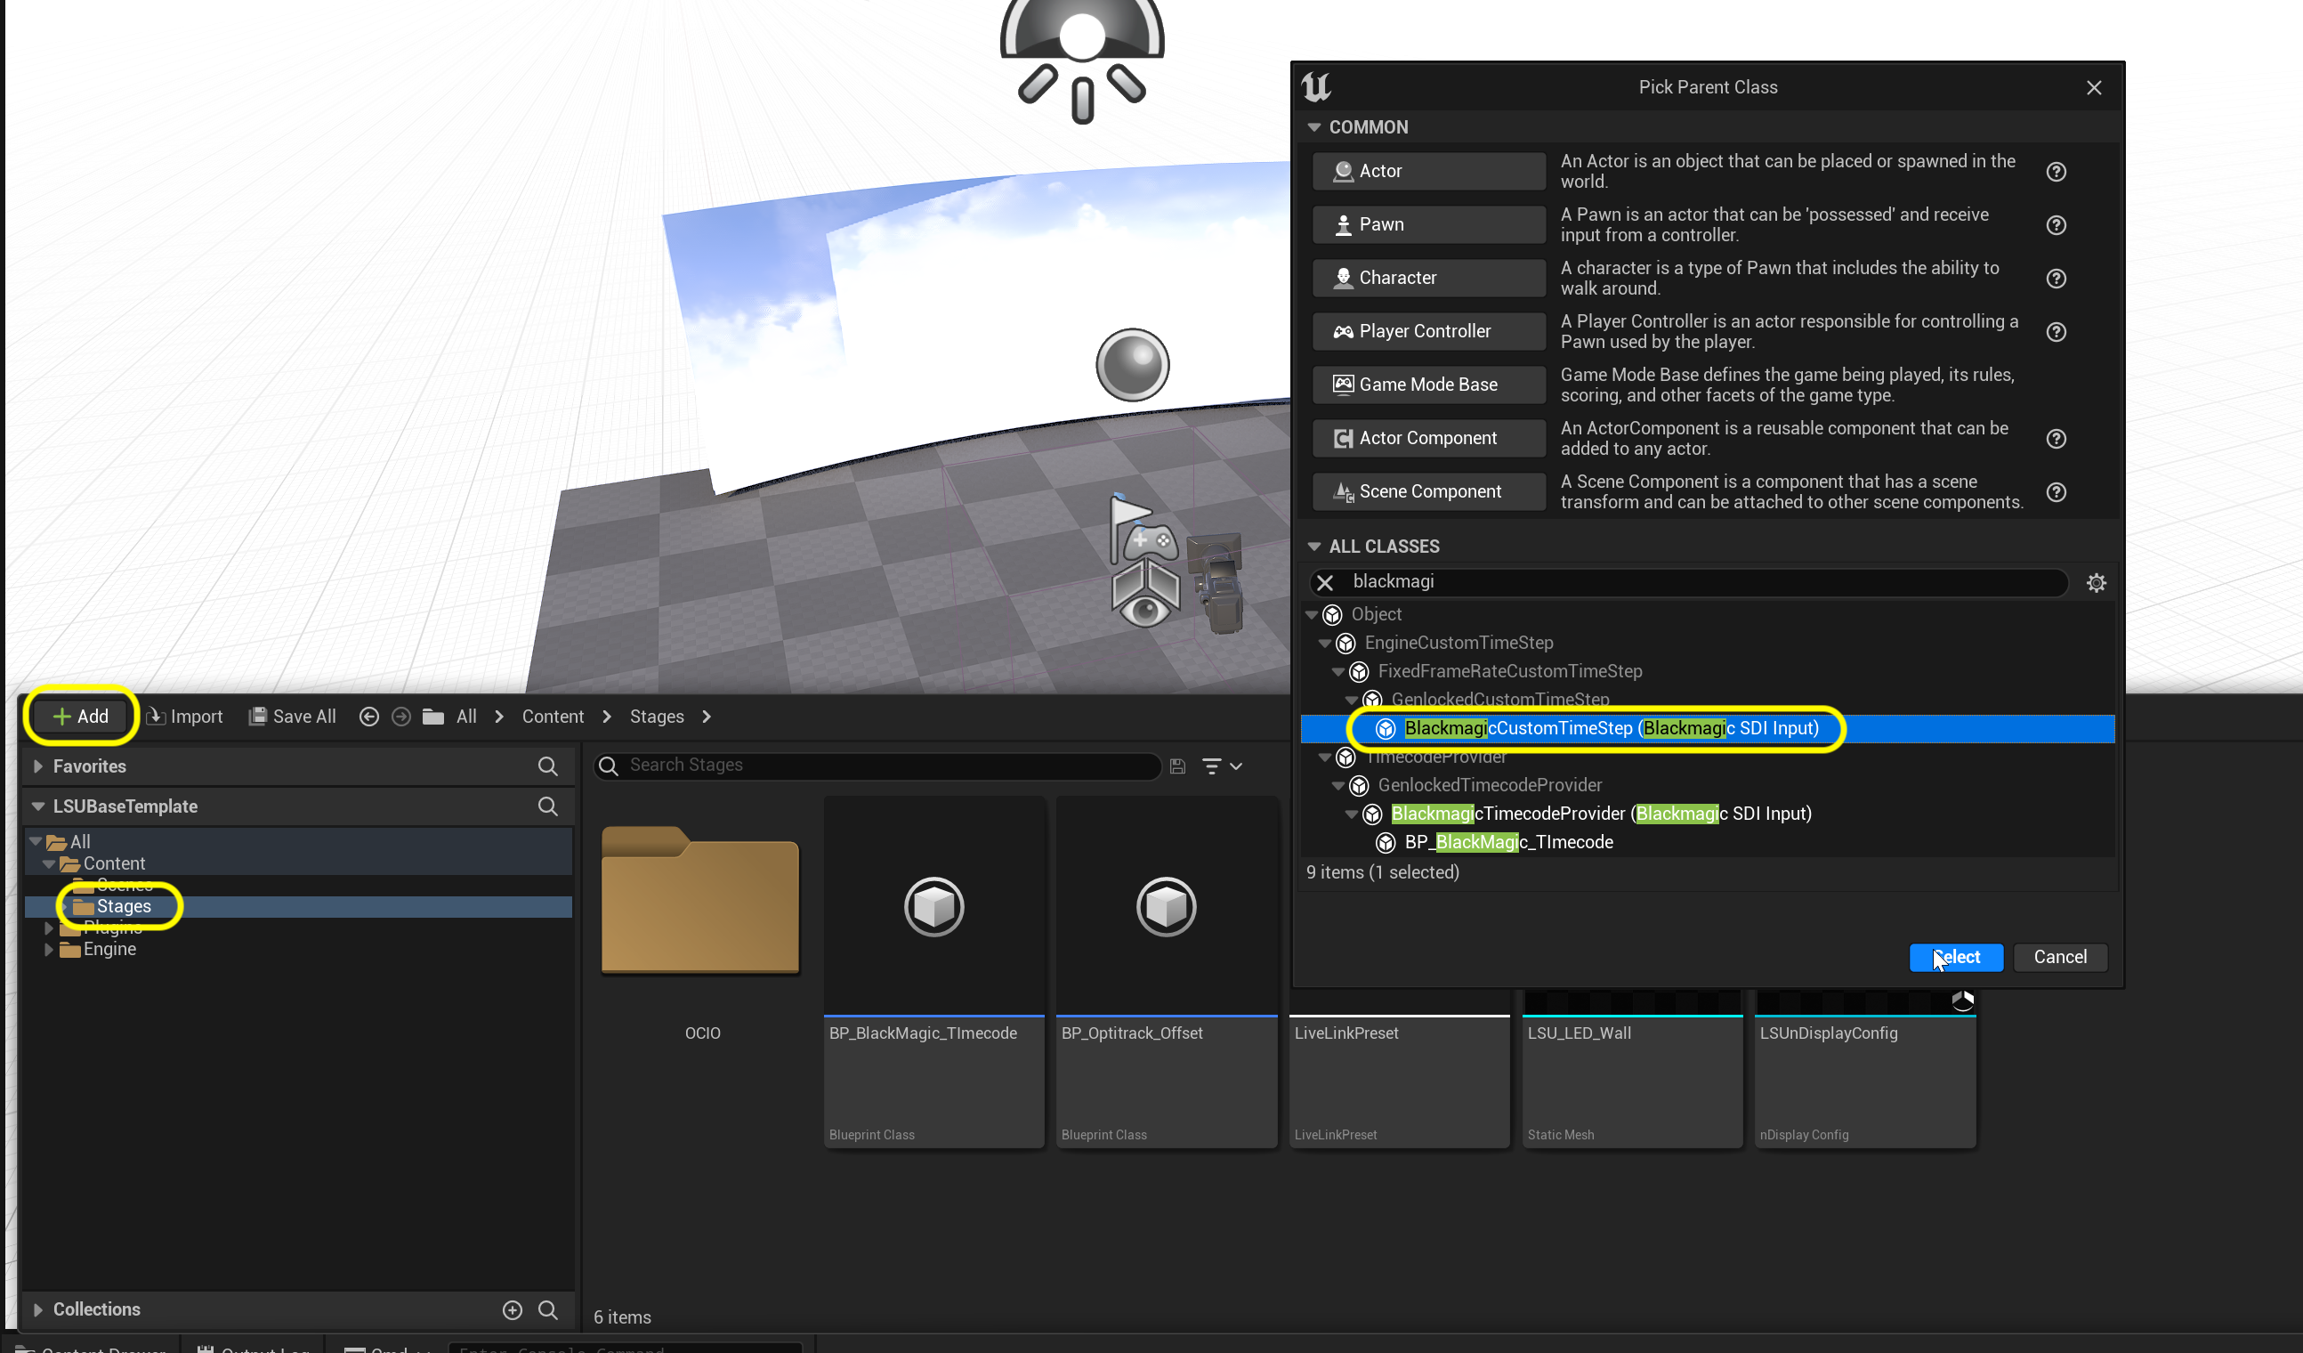
Task: Select BlackmagicCustomTimeStep class row
Action: 1707,729
